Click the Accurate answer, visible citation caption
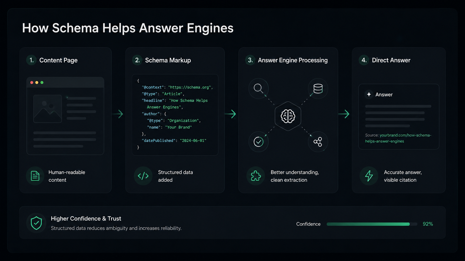This screenshot has width=465, height=261. tap(403, 176)
